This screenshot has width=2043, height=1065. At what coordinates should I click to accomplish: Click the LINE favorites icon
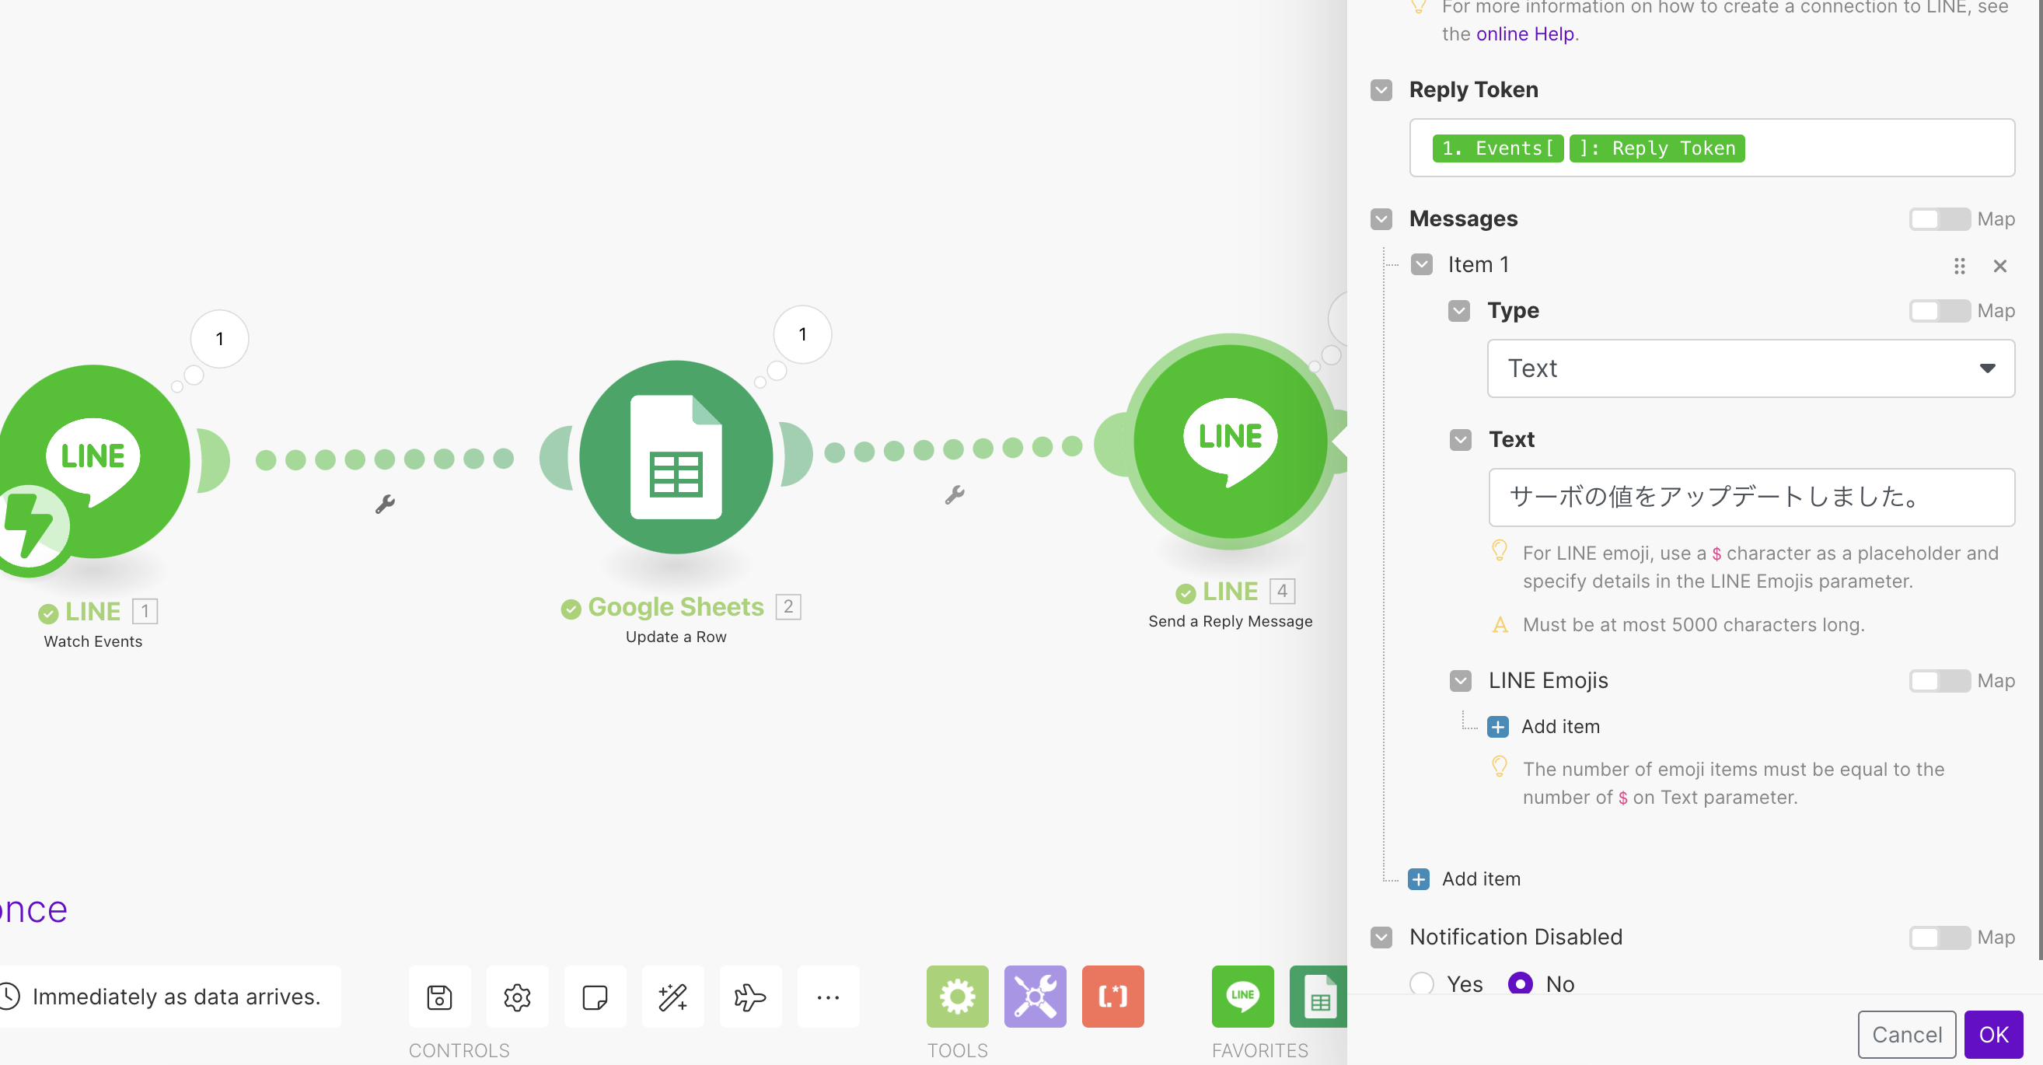[x=1243, y=997]
